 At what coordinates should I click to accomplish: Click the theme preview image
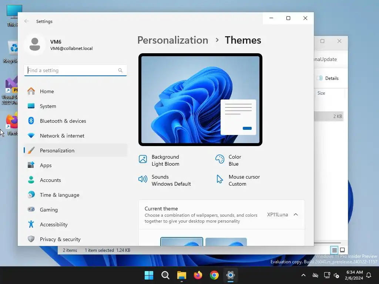point(200,99)
